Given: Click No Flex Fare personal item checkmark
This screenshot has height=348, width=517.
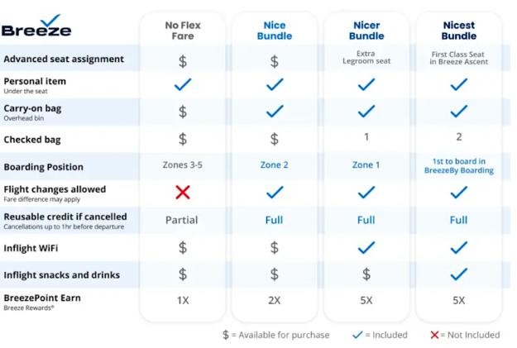Looking at the screenshot, I should (183, 84).
